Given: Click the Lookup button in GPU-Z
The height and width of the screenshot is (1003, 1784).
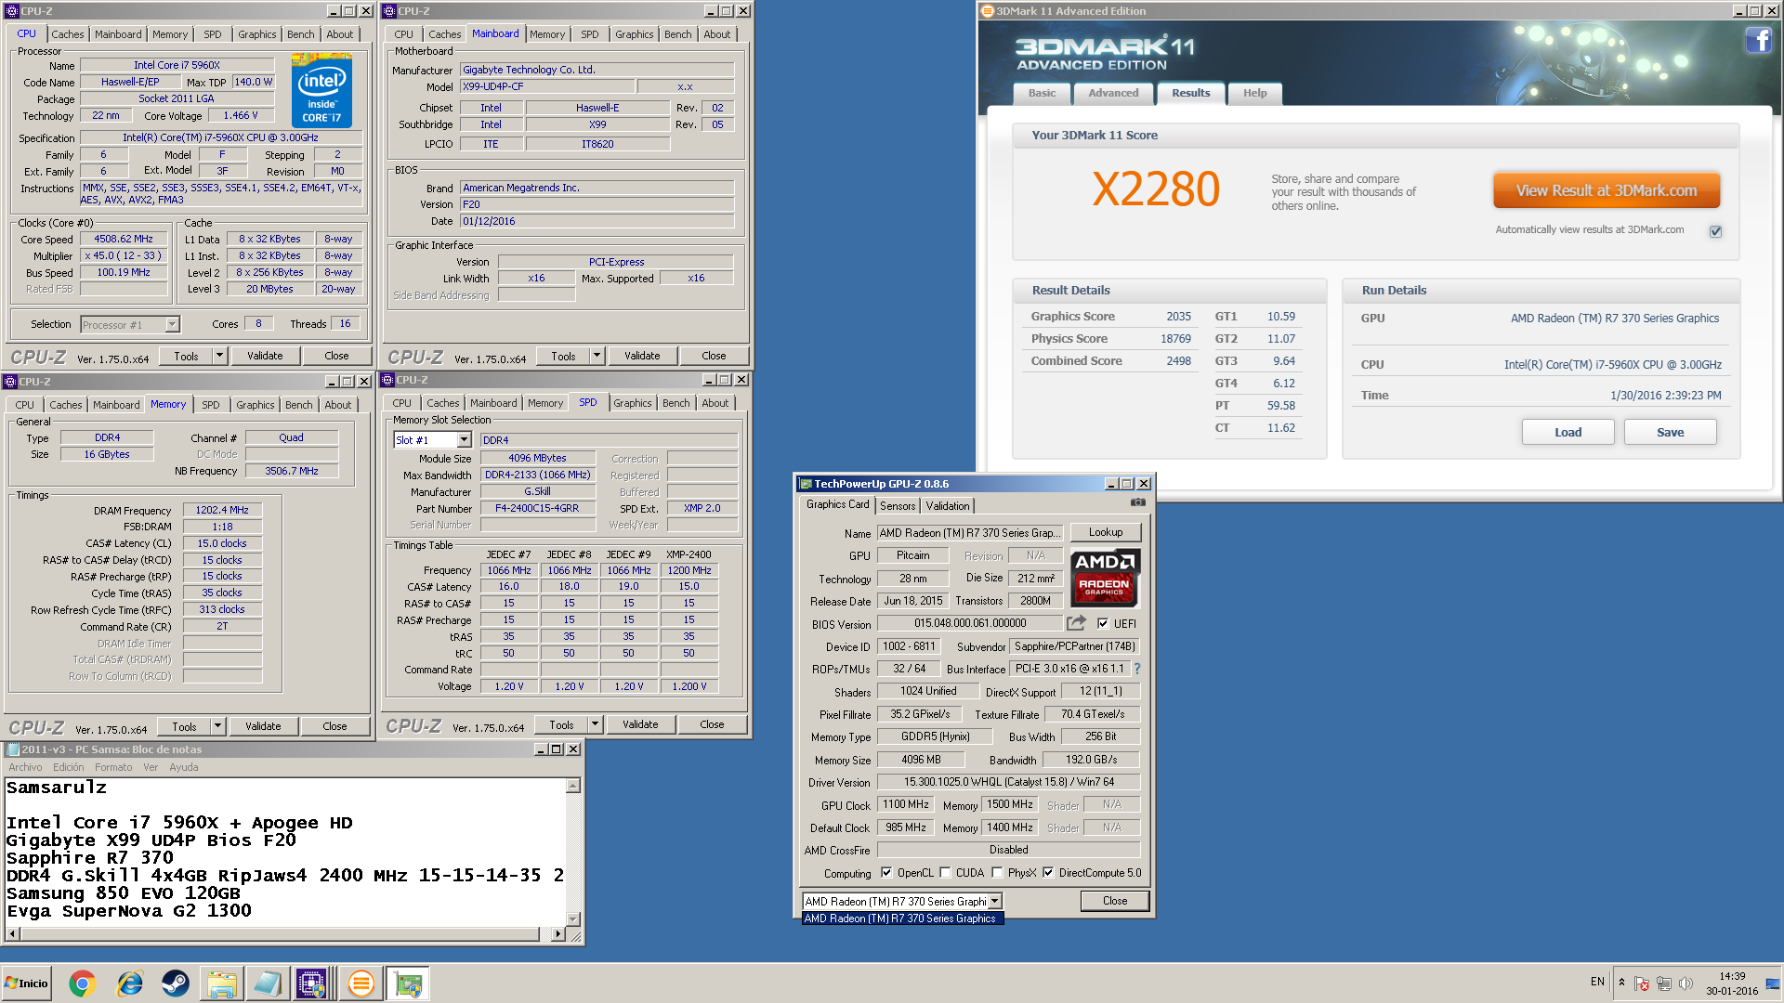Looking at the screenshot, I should (x=1105, y=532).
